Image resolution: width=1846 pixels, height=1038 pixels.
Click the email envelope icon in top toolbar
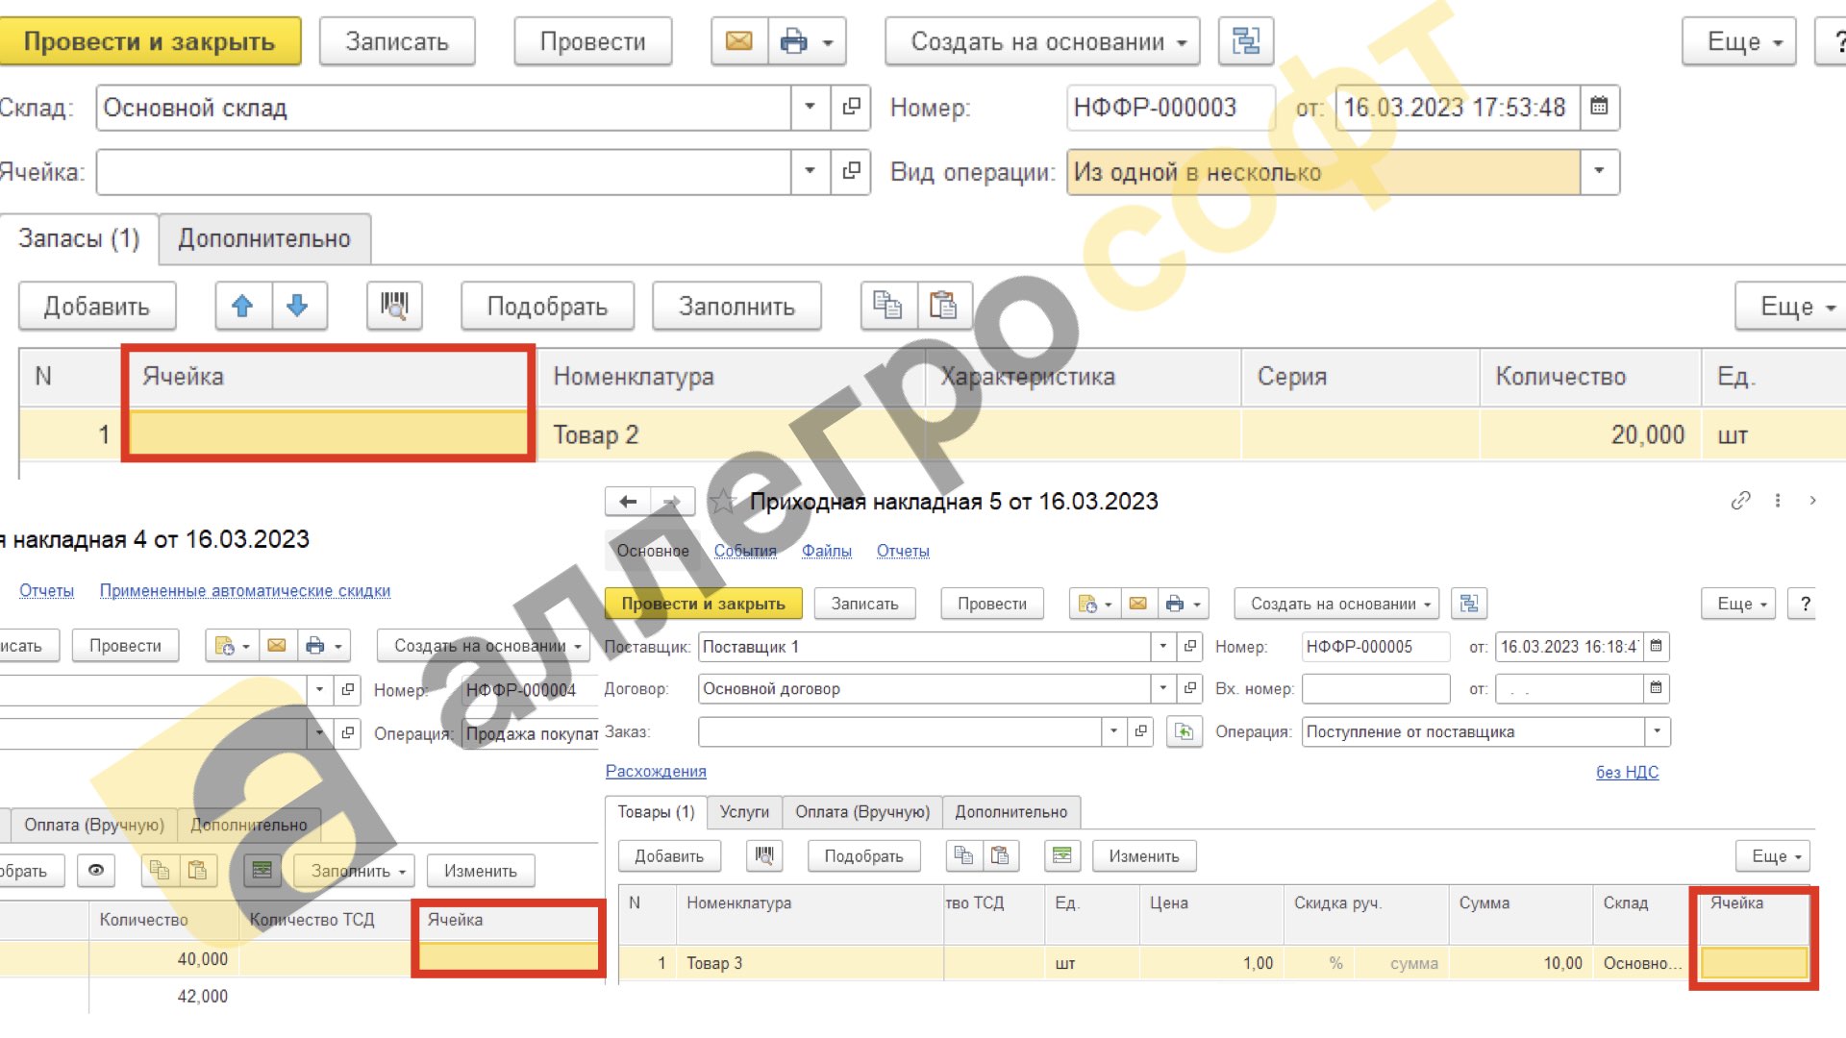click(738, 41)
